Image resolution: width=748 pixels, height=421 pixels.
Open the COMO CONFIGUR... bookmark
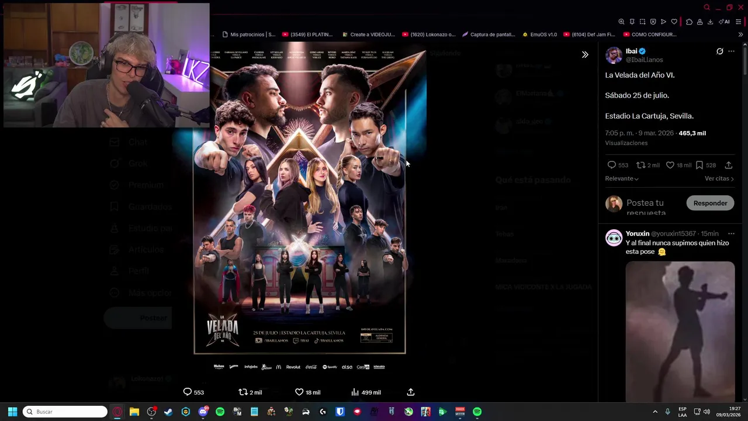click(x=650, y=34)
